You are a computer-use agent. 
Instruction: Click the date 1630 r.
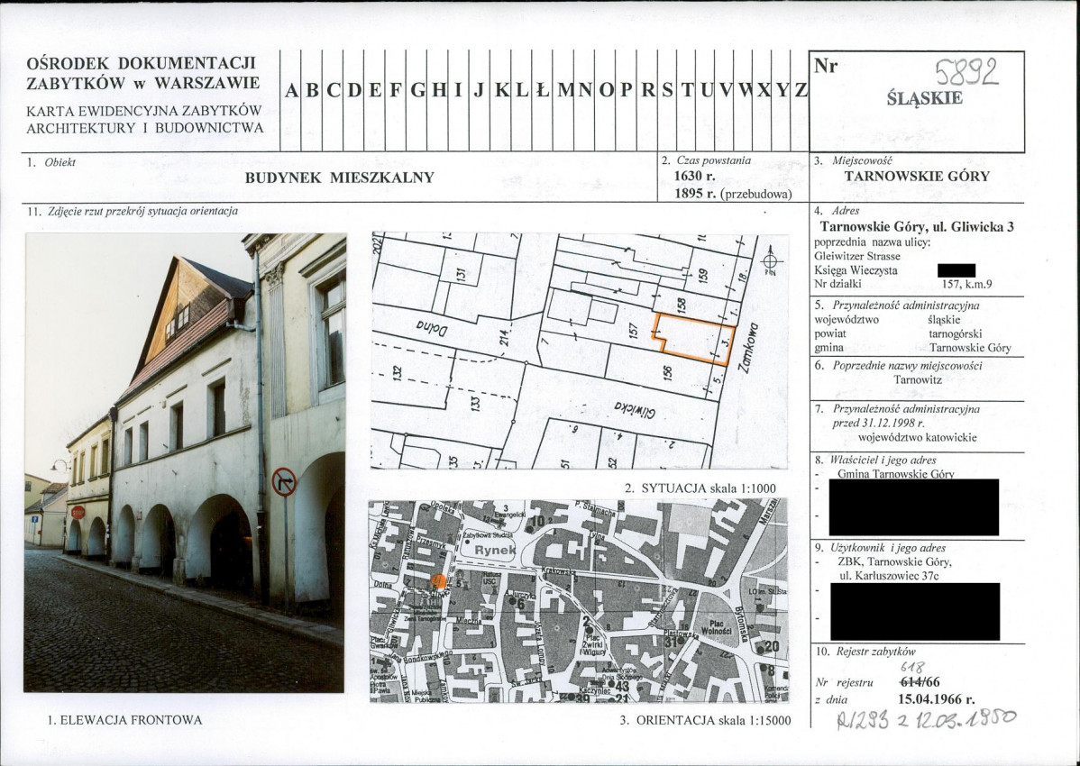[694, 177]
